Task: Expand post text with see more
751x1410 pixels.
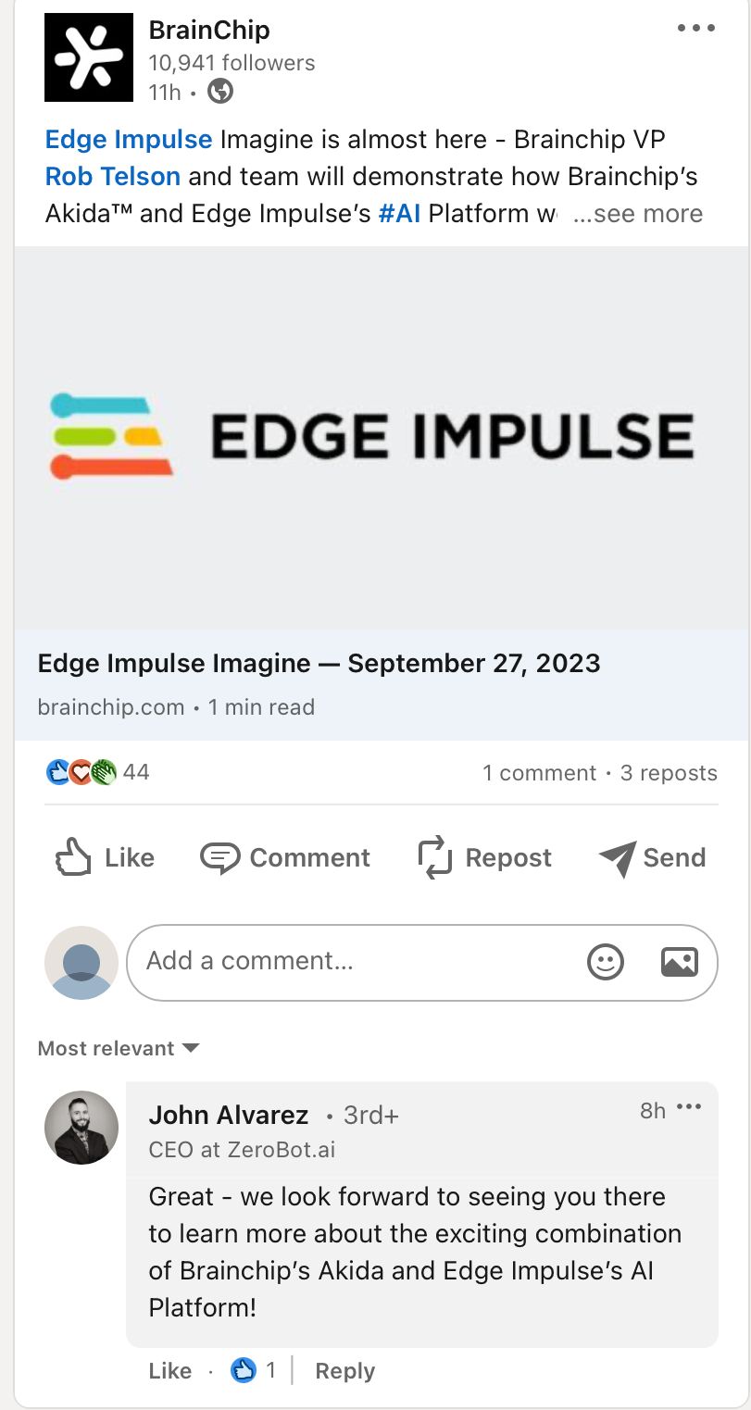Action: click(x=638, y=214)
